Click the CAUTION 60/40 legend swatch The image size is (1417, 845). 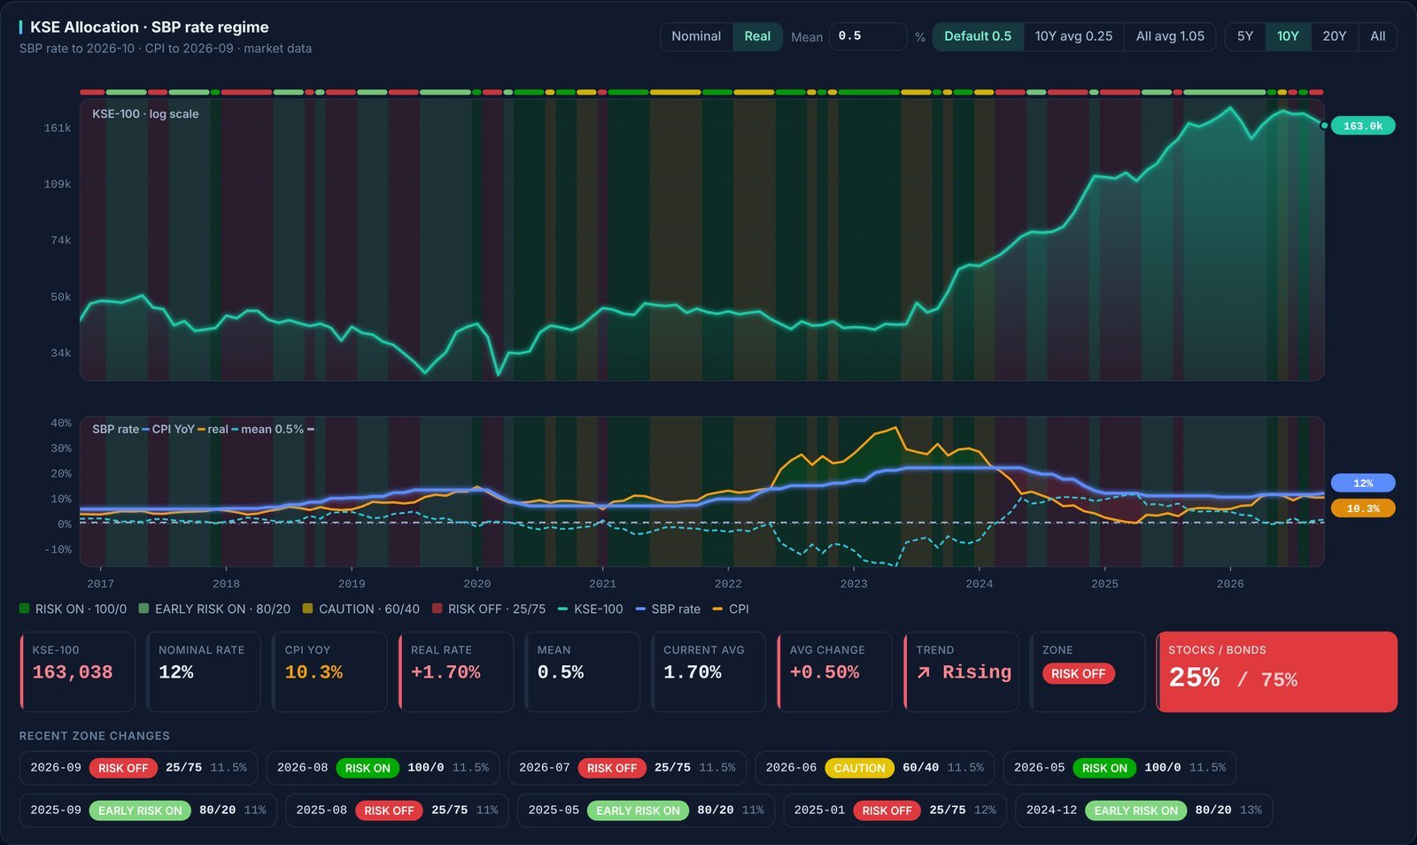click(x=307, y=609)
